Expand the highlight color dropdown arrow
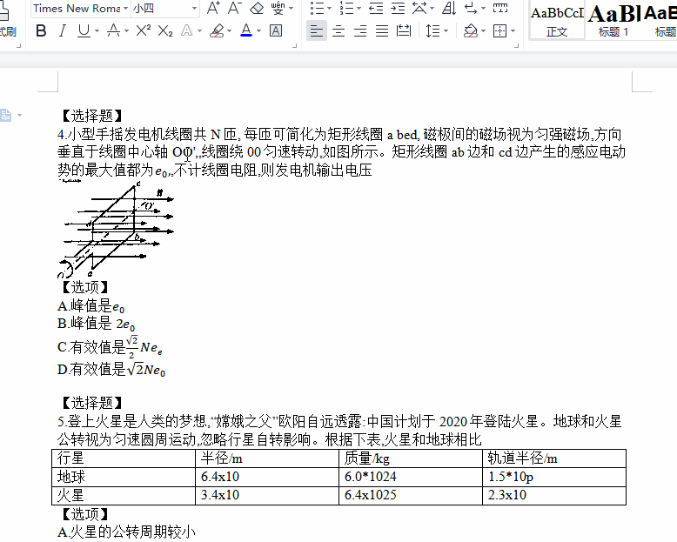The height and width of the screenshot is (542, 677). click(229, 31)
